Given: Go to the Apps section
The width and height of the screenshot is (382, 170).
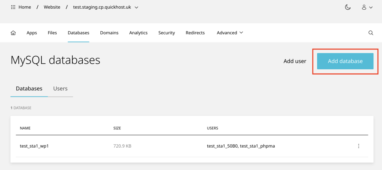Looking at the screenshot, I should coord(32,33).
